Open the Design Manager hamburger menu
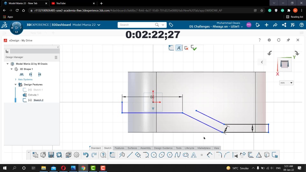 point(56,57)
